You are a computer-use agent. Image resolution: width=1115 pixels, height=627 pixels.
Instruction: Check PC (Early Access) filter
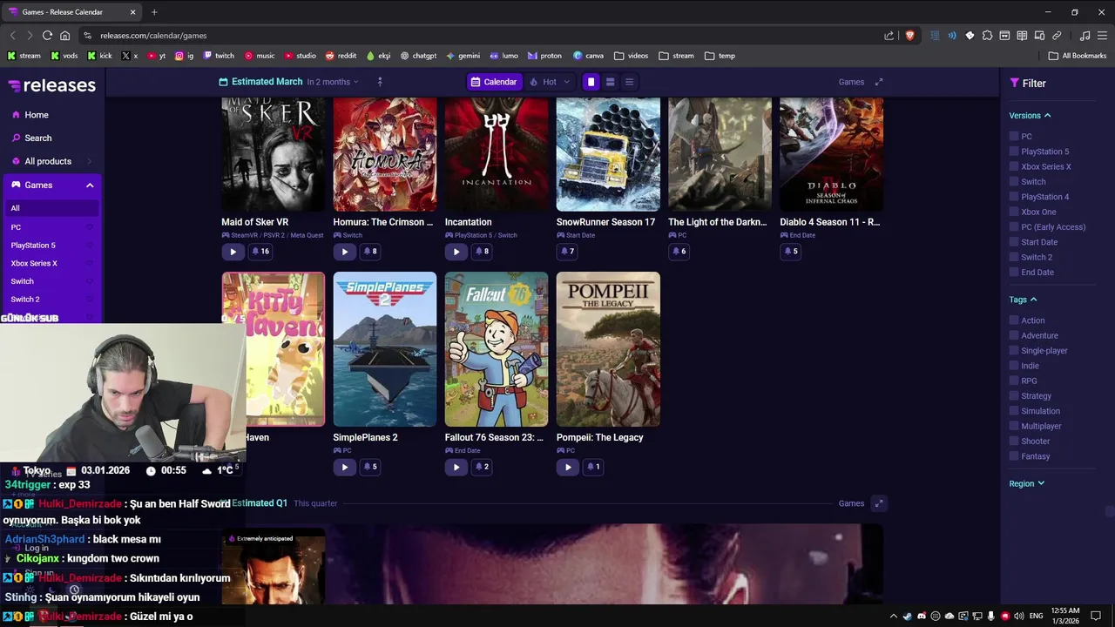(1014, 227)
